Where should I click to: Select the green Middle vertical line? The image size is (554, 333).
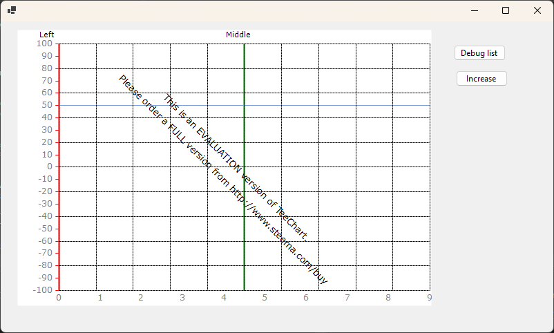(244, 167)
